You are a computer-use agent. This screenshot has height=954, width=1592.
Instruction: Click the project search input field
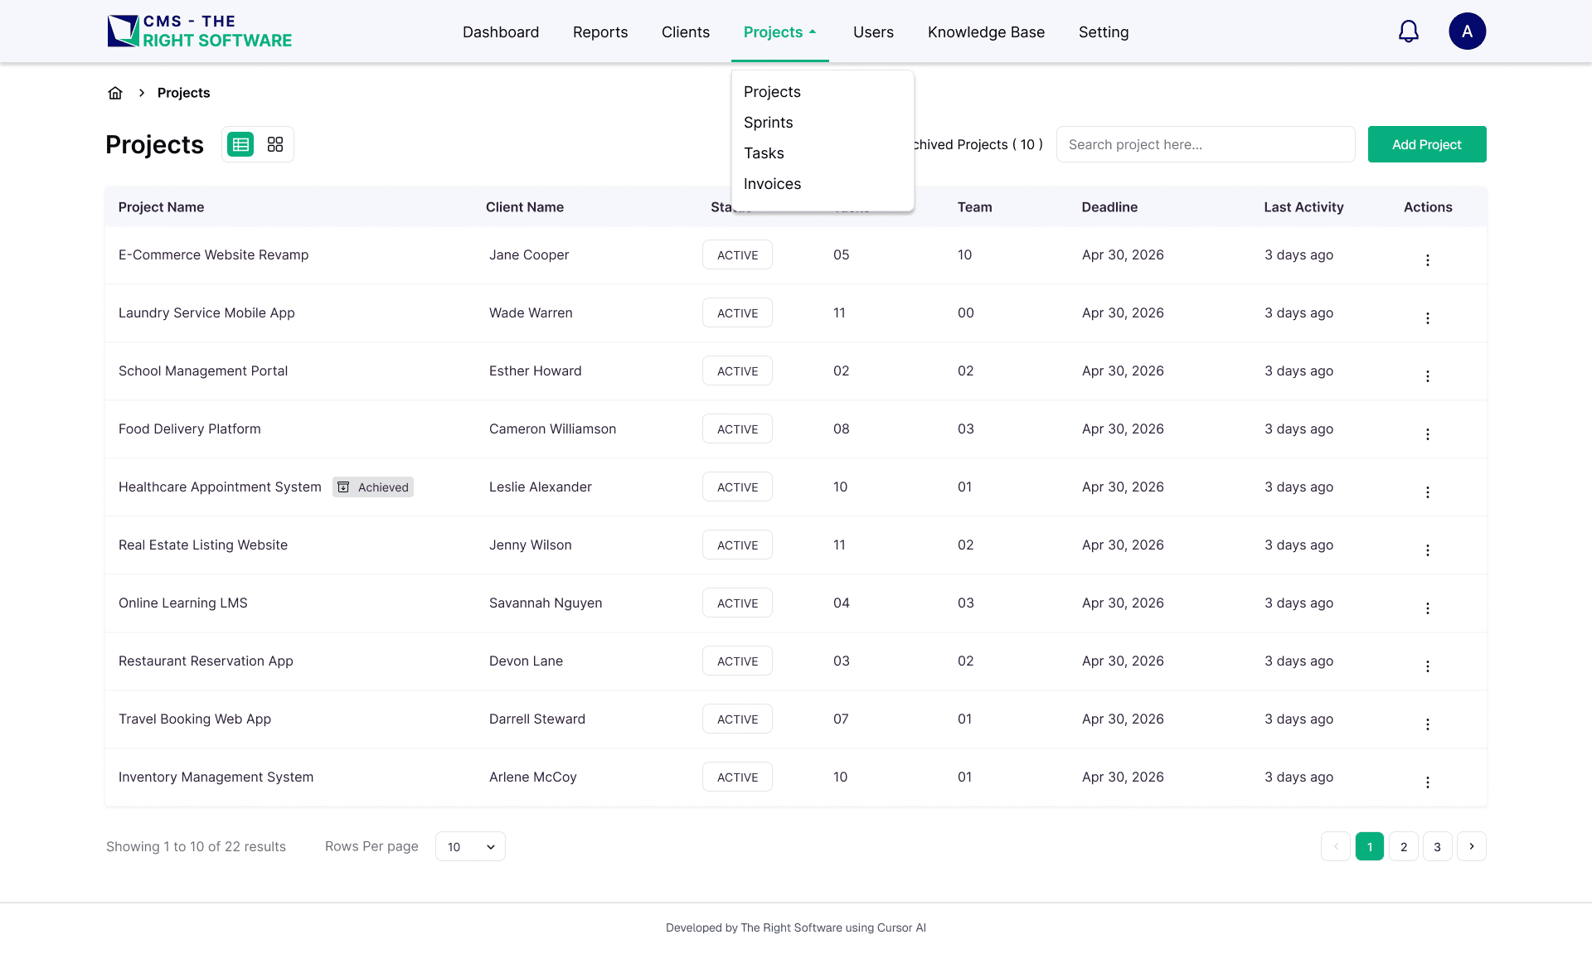click(x=1206, y=143)
